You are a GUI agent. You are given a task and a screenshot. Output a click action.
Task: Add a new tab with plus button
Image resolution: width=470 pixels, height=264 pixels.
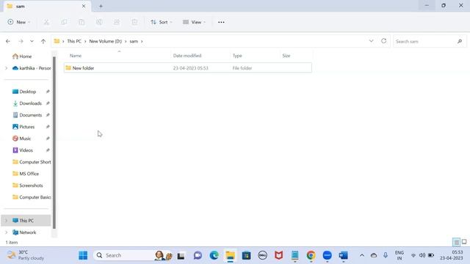(x=101, y=7)
